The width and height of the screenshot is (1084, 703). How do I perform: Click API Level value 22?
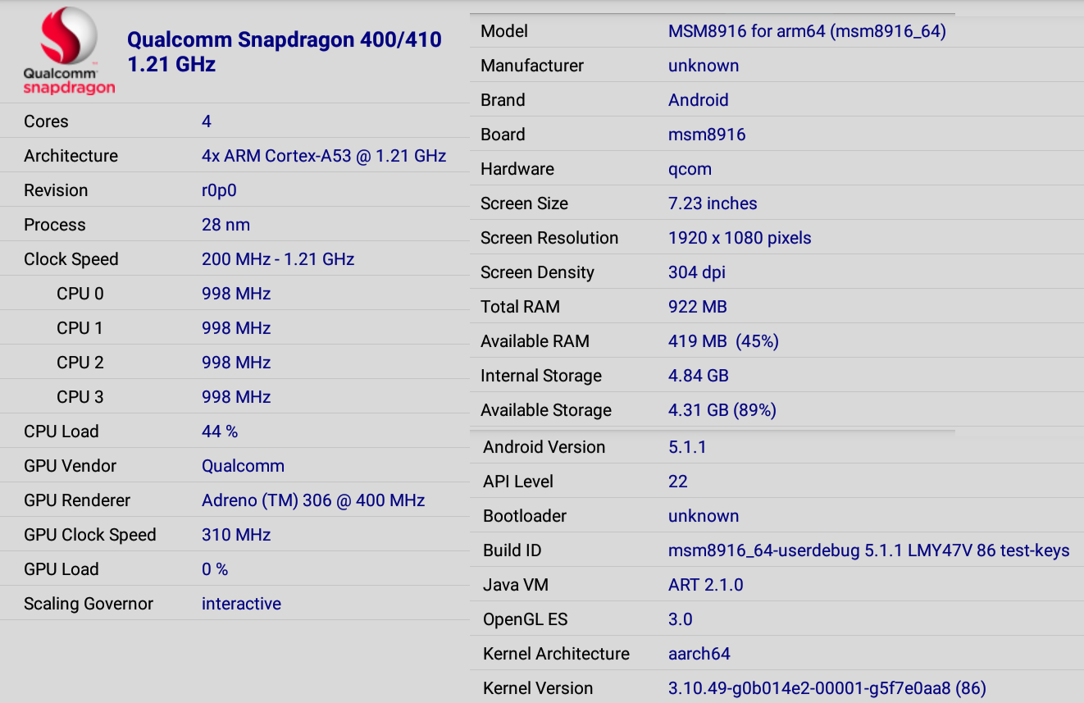point(678,482)
